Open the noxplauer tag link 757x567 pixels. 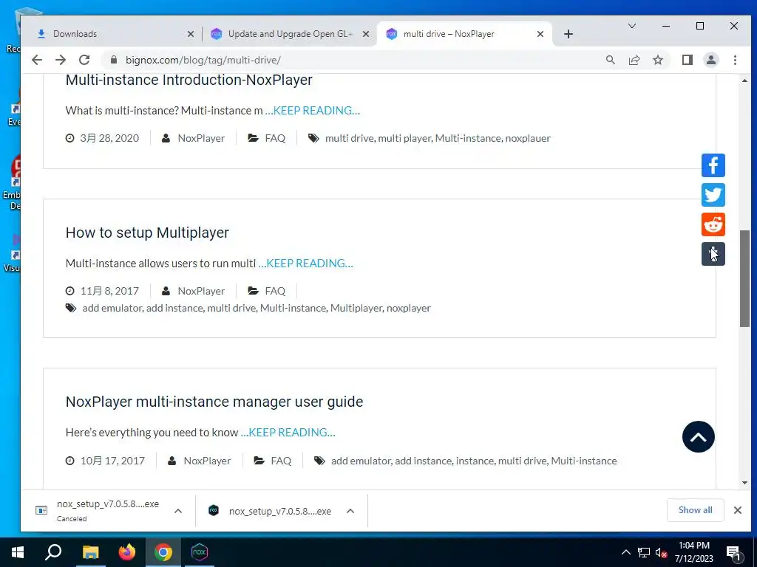528,138
